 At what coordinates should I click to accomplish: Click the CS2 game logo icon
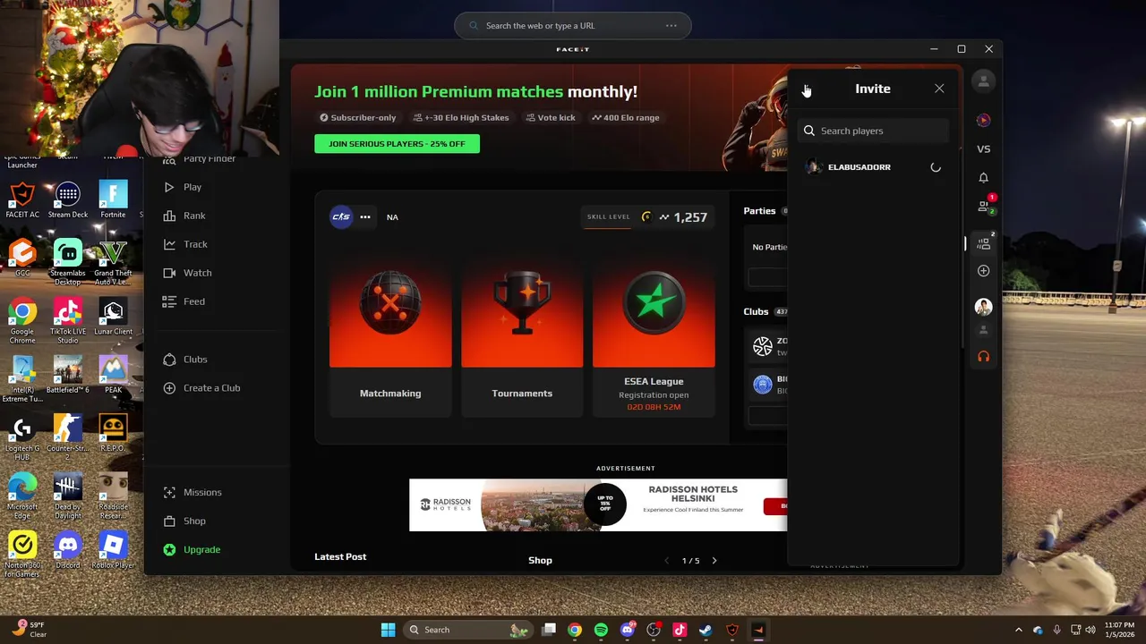(341, 216)
